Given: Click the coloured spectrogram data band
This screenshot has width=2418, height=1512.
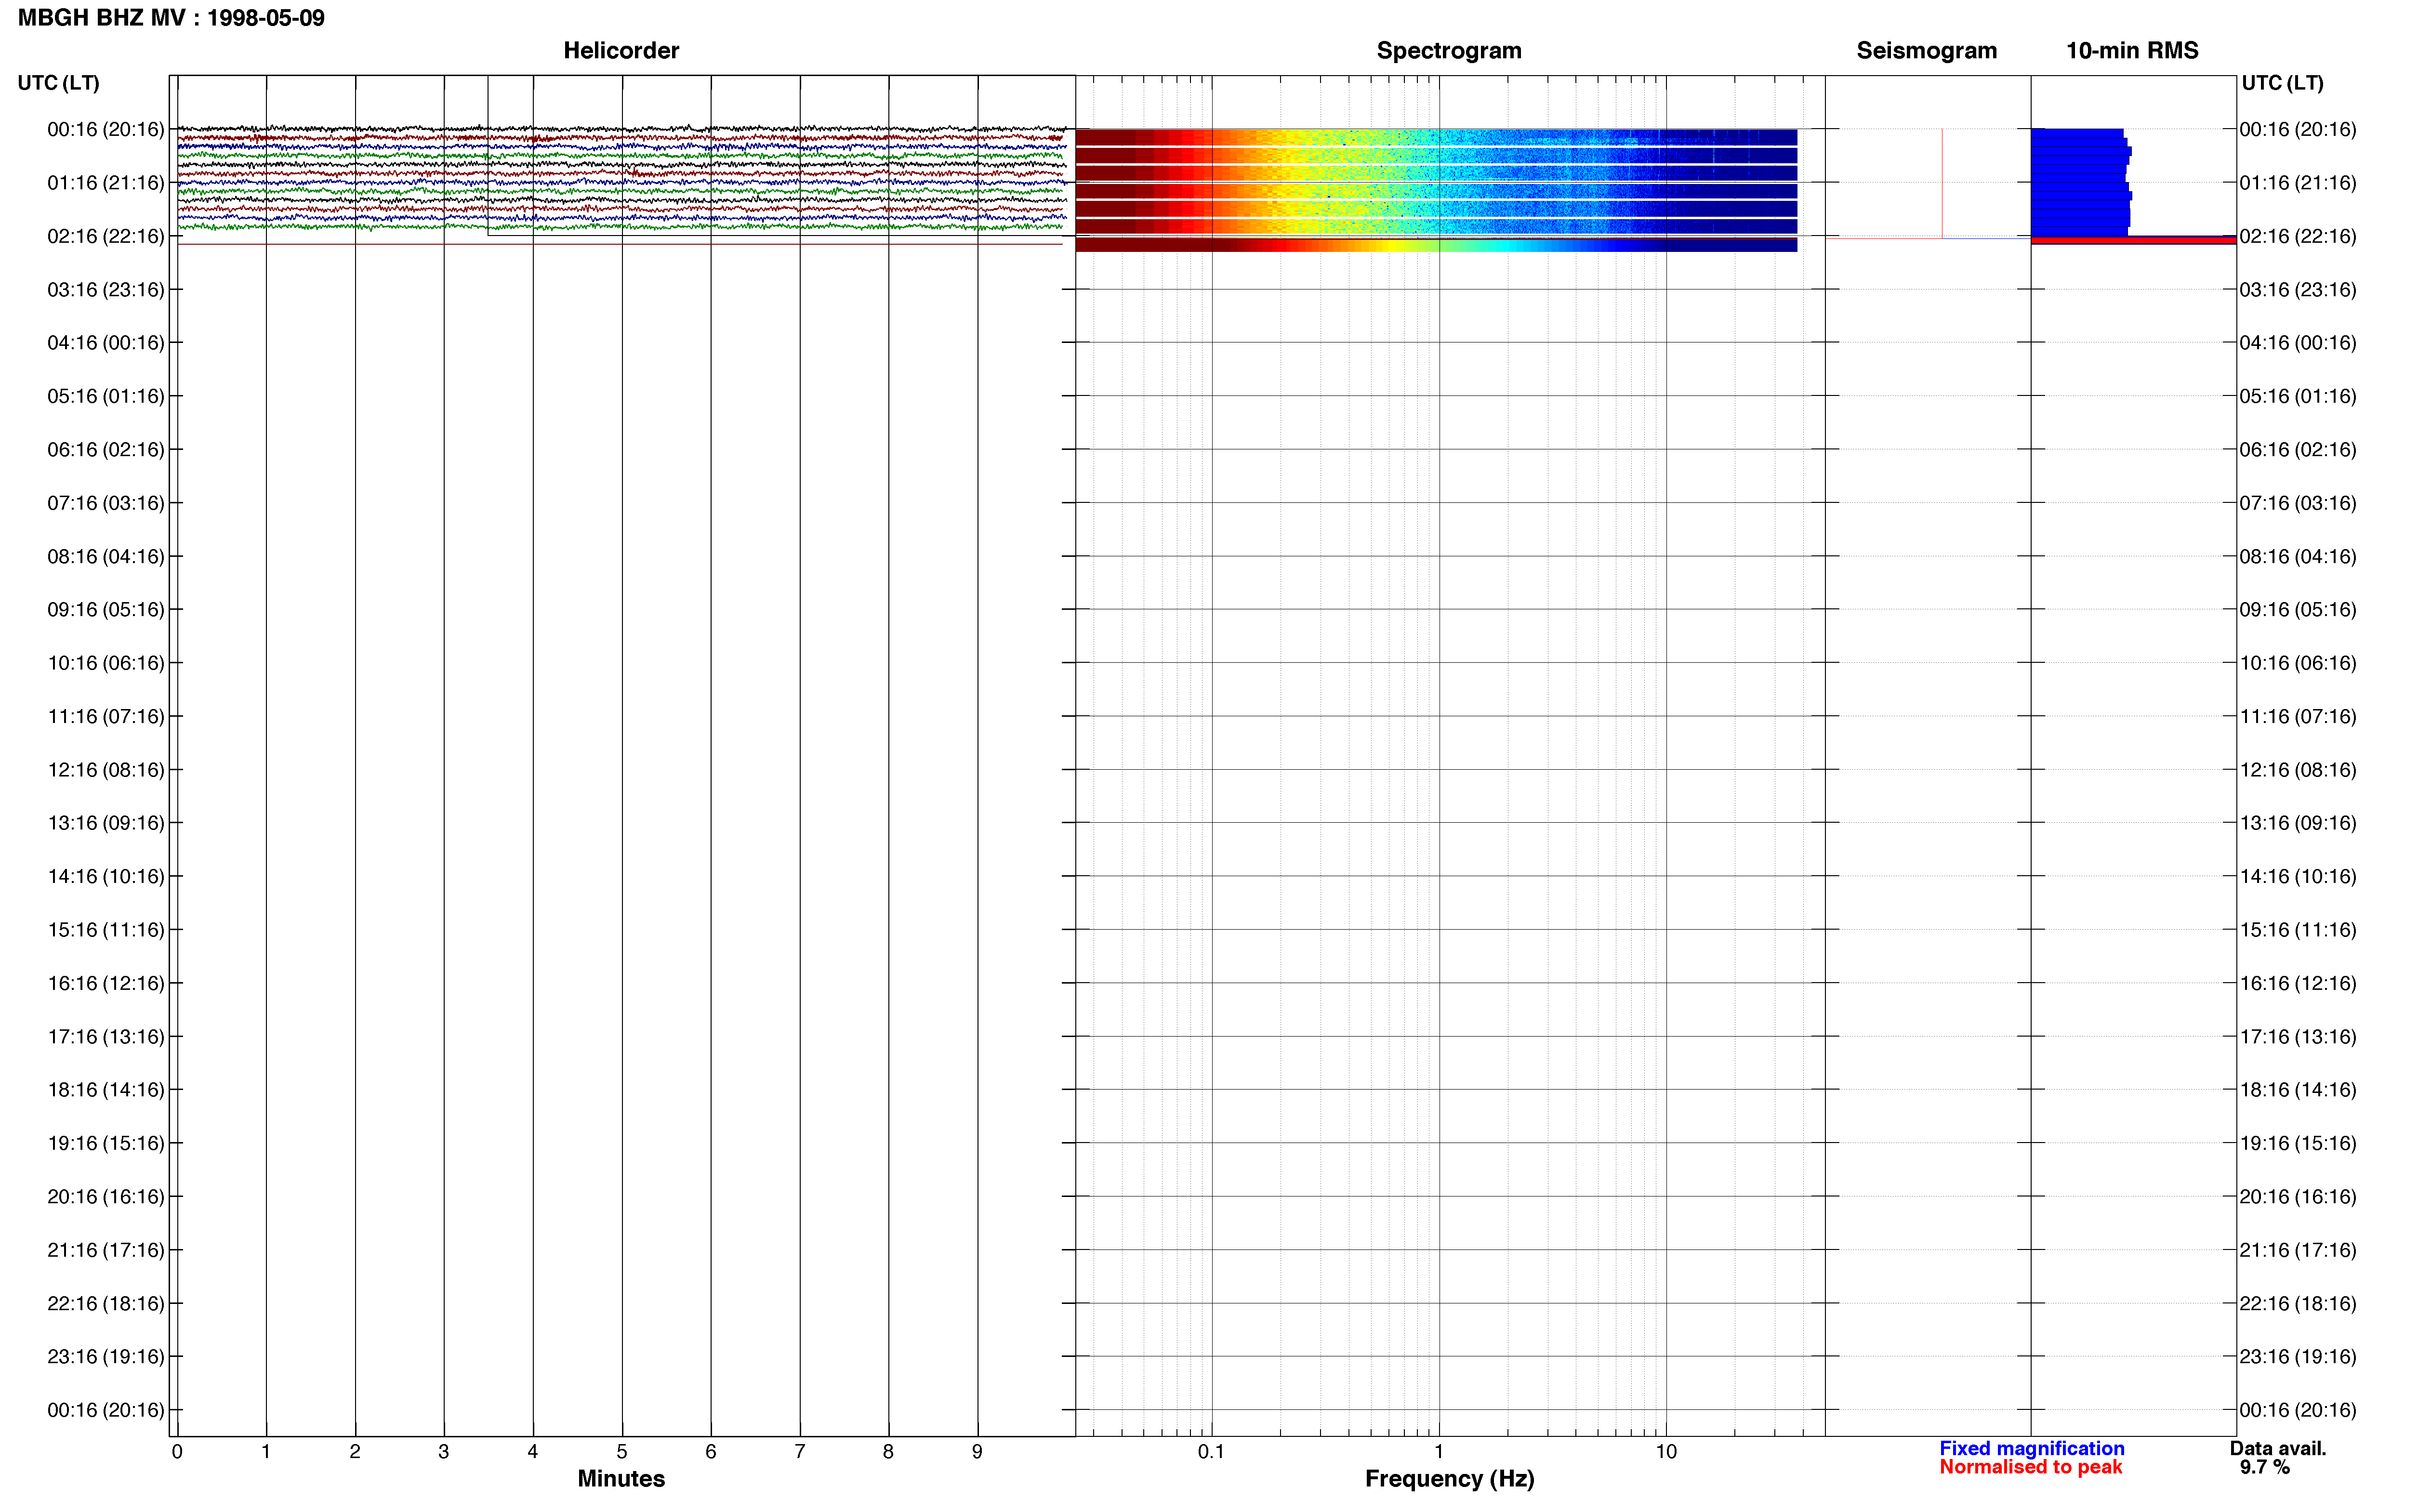Looking at the screenshot, I should tap(1436, 190).
